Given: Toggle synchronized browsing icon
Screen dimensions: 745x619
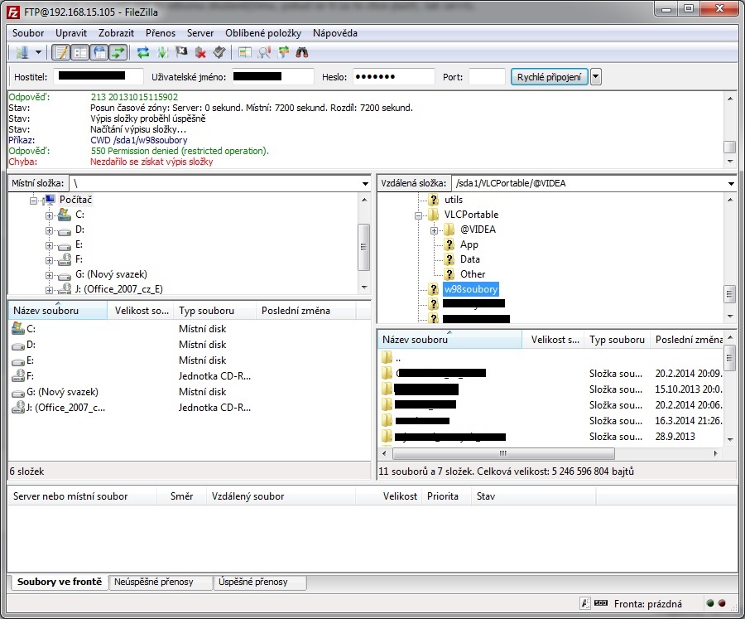Looking at the screenshot, I should 283,53.
